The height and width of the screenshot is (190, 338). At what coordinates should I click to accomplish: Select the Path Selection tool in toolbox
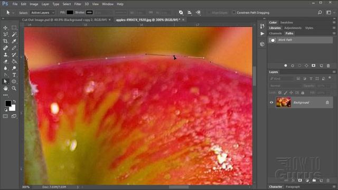pos(5,81)
